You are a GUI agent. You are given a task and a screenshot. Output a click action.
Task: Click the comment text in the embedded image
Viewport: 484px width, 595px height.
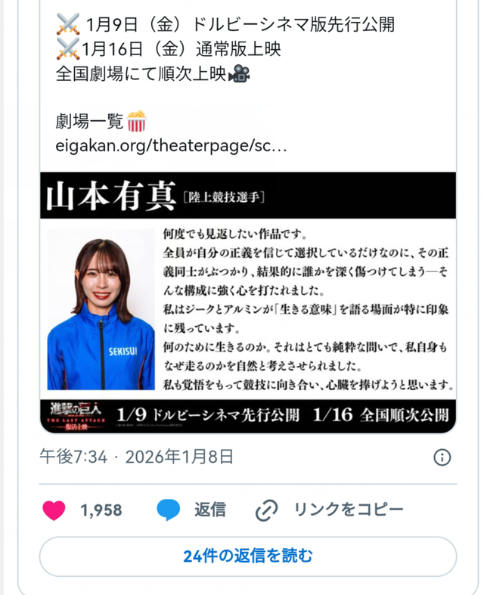point(306,309)
